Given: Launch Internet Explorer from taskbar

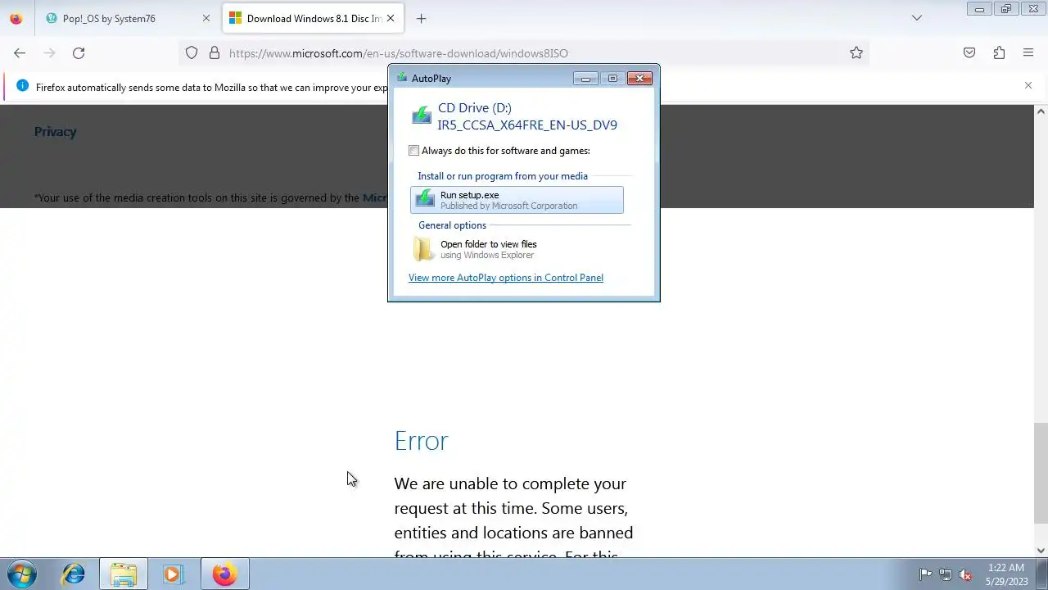Looking at the screenshot, I should [74, 574].
